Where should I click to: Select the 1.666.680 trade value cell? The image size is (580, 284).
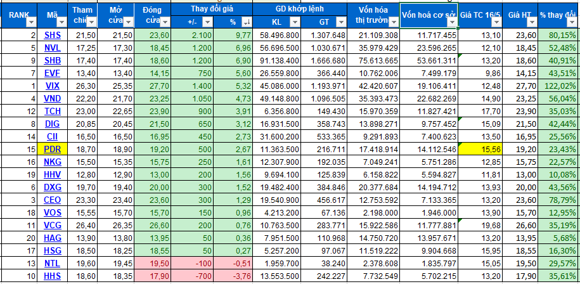pyautogui.click(x=324, y=61)
